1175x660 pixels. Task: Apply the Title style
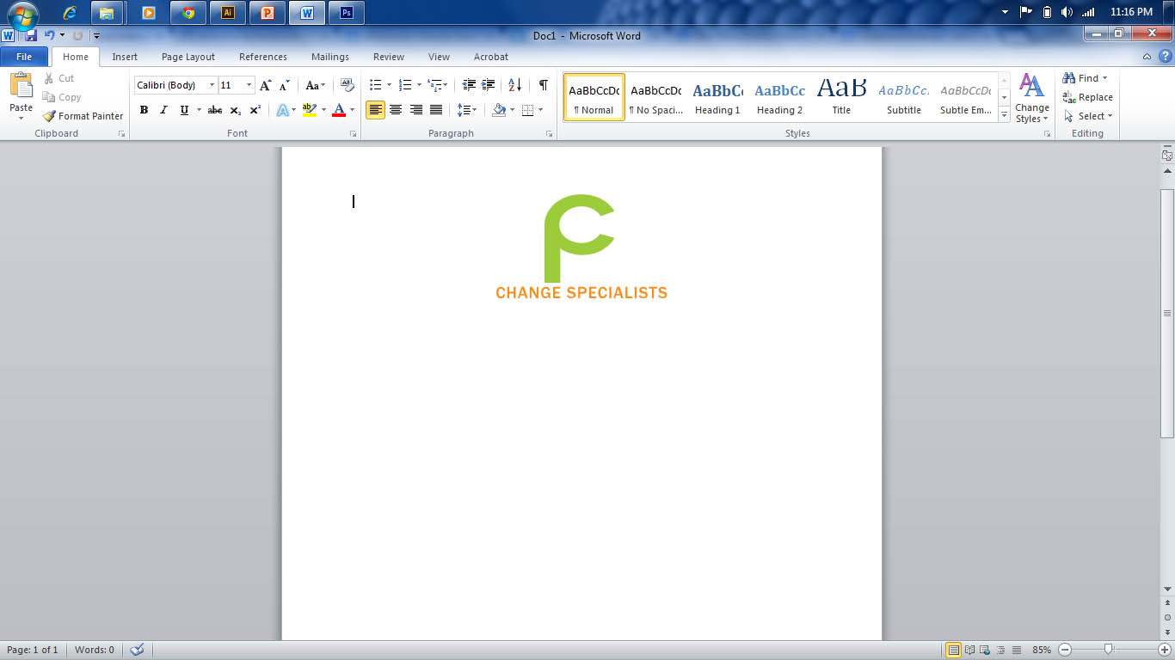(841, 97)
